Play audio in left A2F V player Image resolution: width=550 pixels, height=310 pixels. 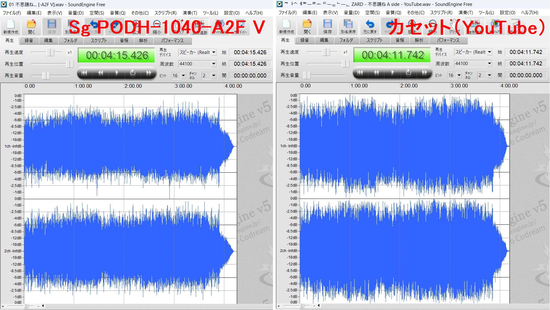[x=117, y=73]
